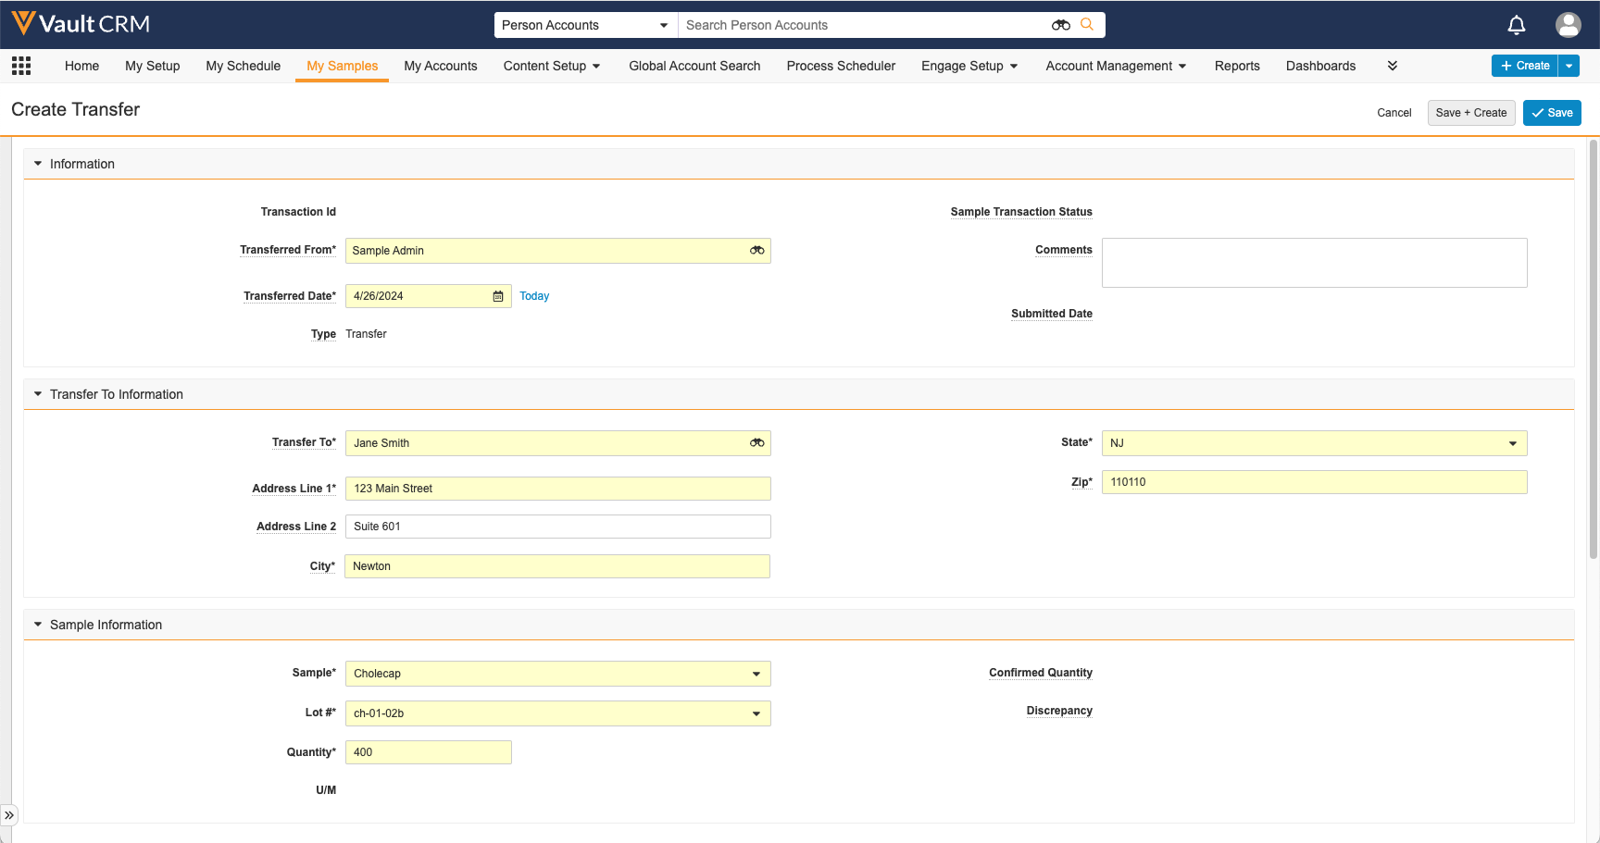Open the app launcher grid icon
The image size is (1600, 843).
(21, 66)
